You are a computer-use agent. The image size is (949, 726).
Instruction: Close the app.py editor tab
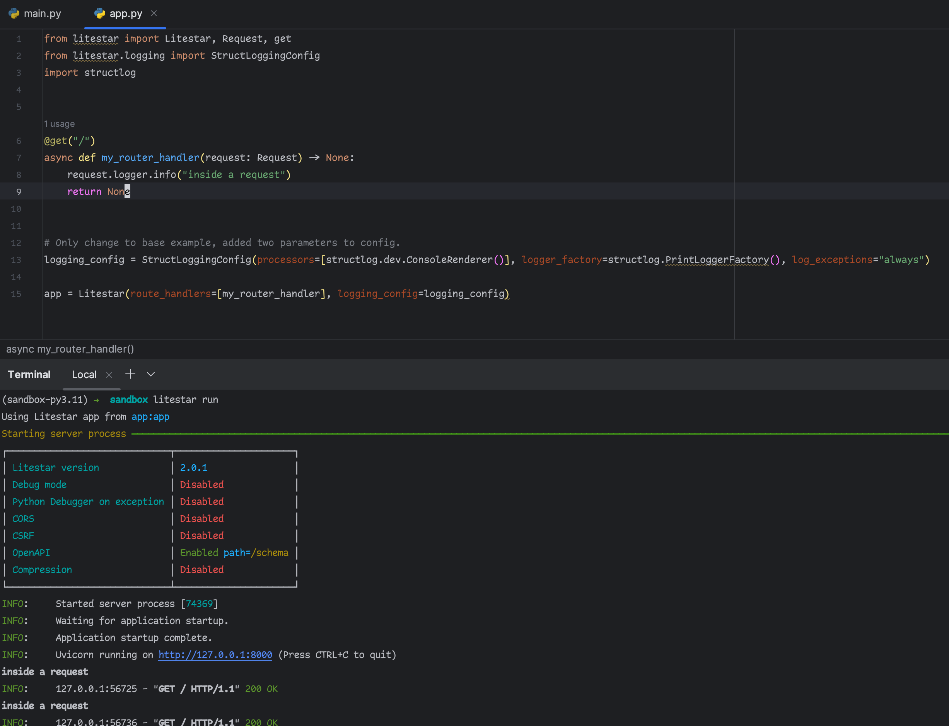tap(154, 14)
